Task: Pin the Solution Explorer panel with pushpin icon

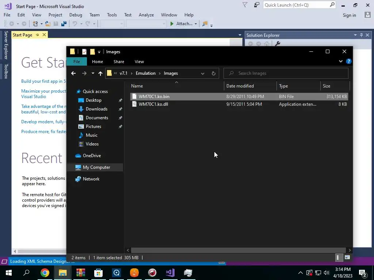Action: (x=361, y=35)
